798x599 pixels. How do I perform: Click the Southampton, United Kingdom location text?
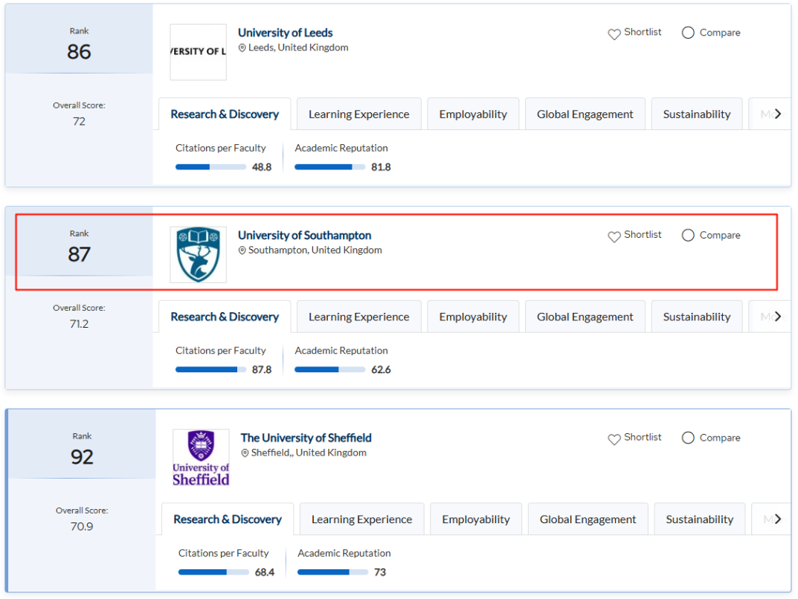point(315,250)
